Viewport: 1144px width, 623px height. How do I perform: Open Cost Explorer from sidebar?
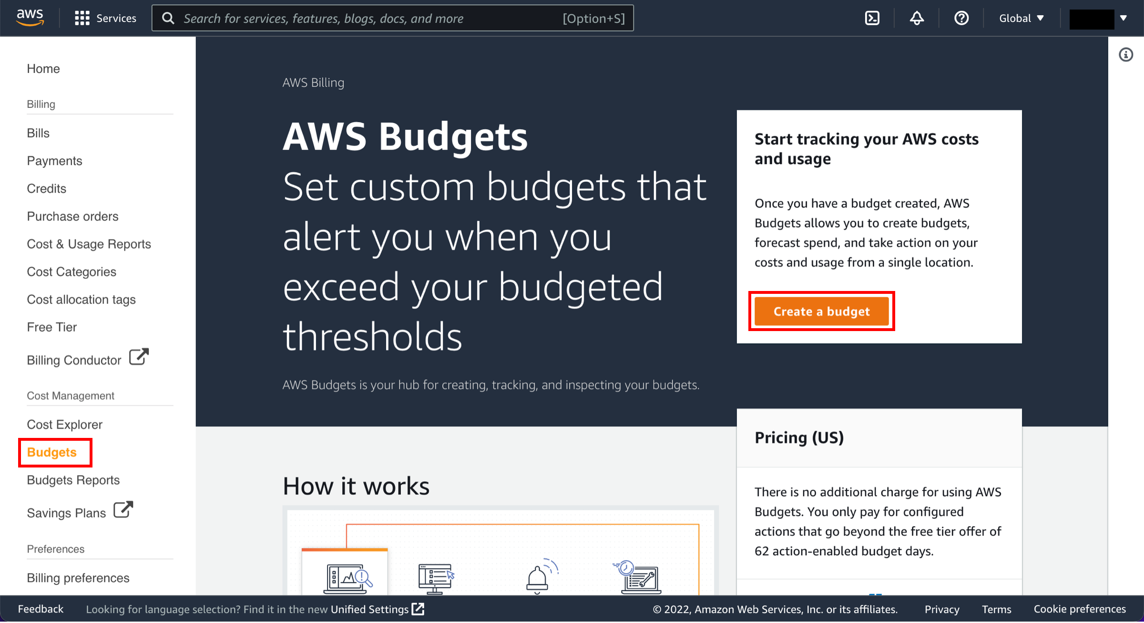pyautogui.click(x=64, y=424)
